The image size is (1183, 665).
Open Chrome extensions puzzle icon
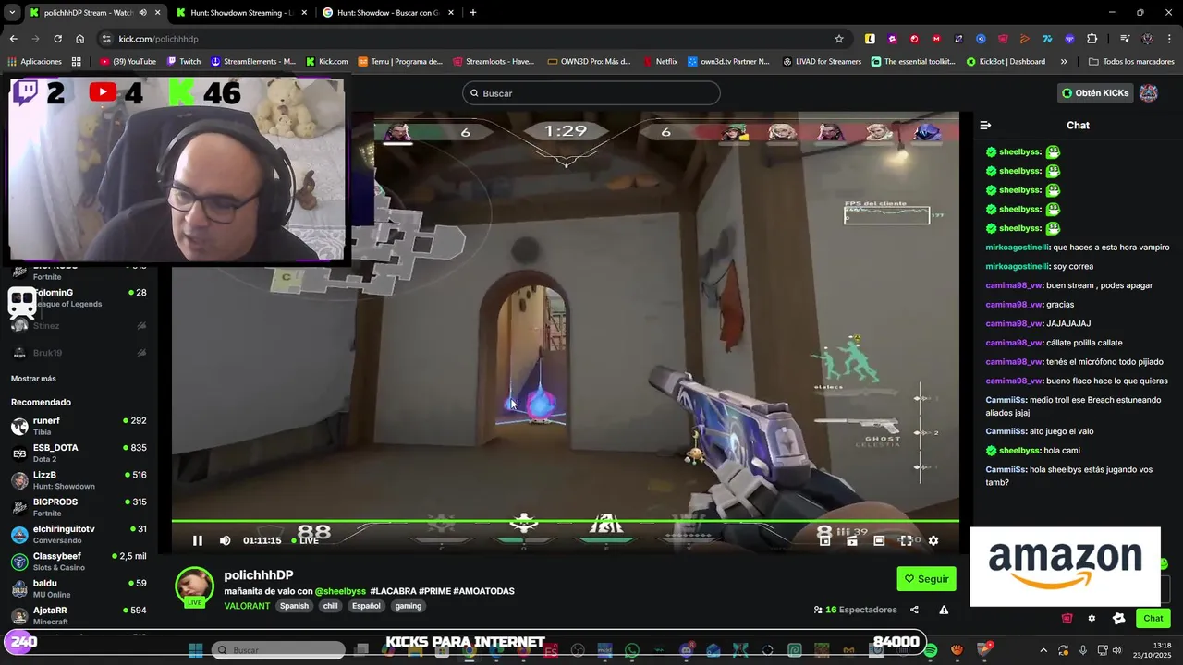click(1092, 39)
